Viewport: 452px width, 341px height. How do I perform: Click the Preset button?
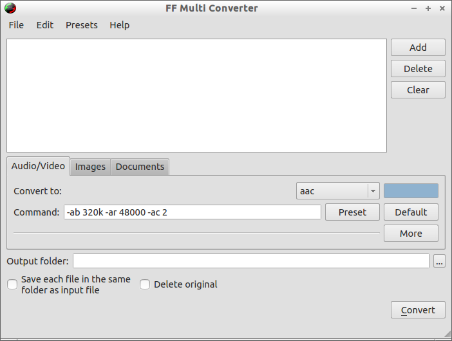coord(352,212)
